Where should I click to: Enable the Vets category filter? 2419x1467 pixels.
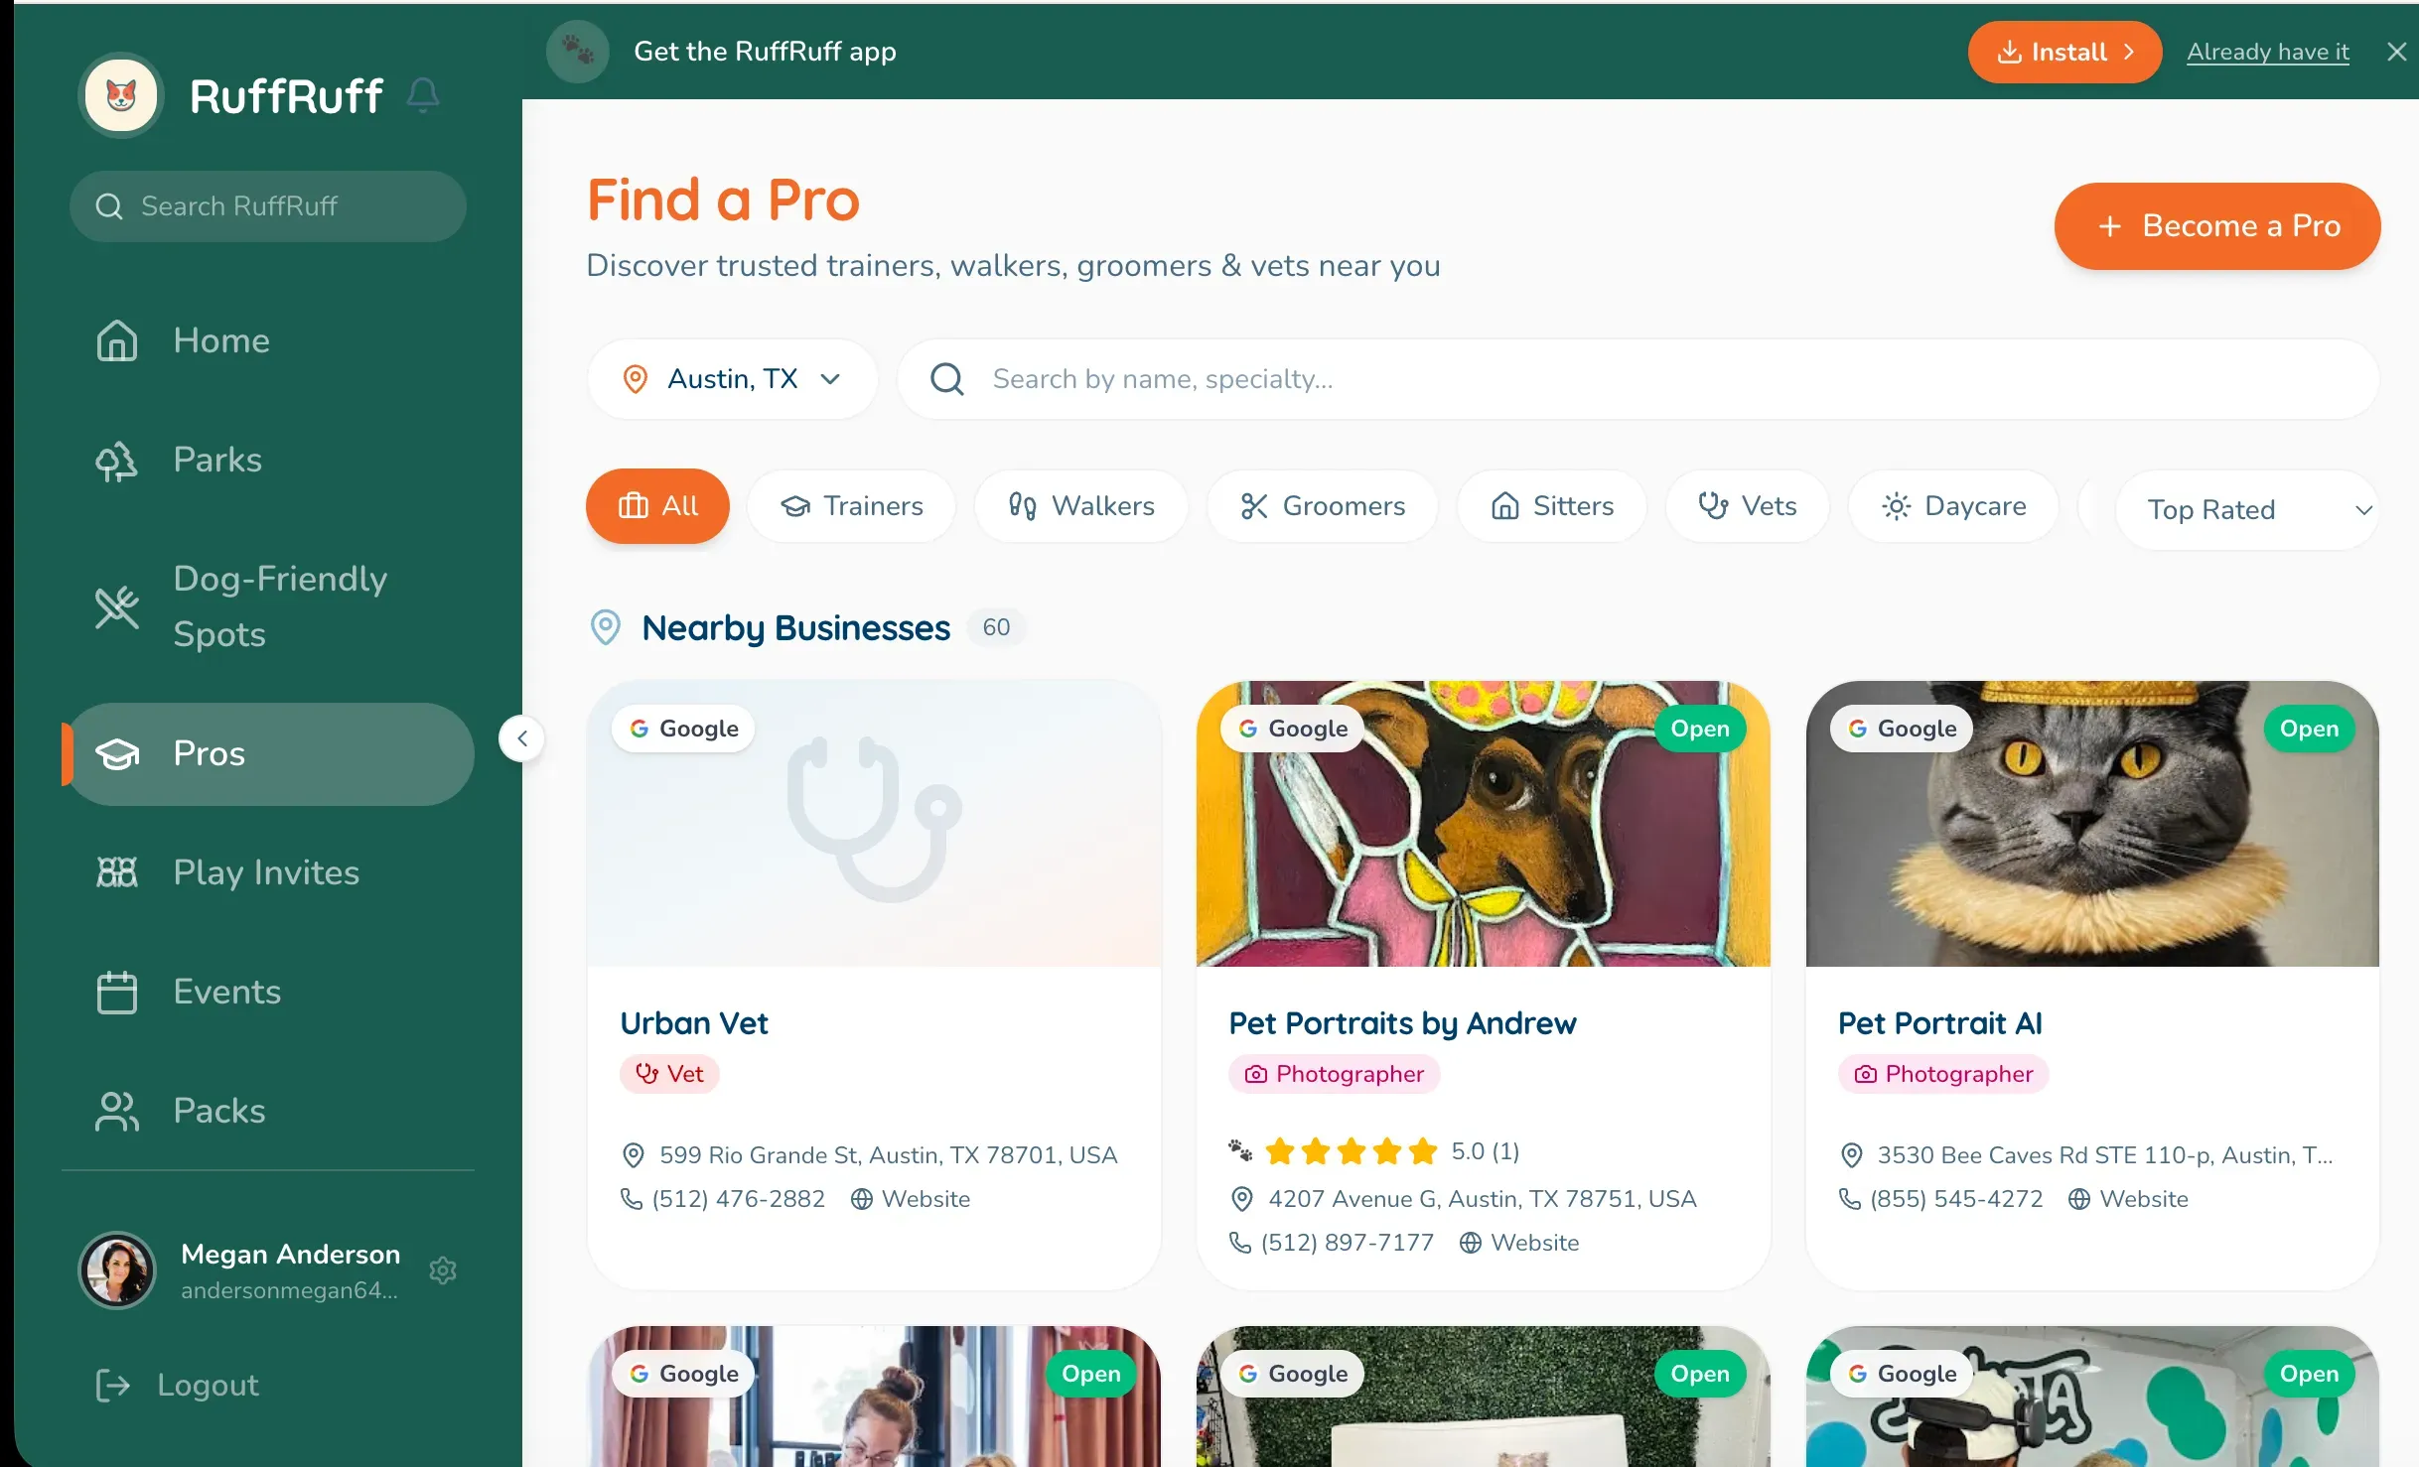[x=1748, y=506]
